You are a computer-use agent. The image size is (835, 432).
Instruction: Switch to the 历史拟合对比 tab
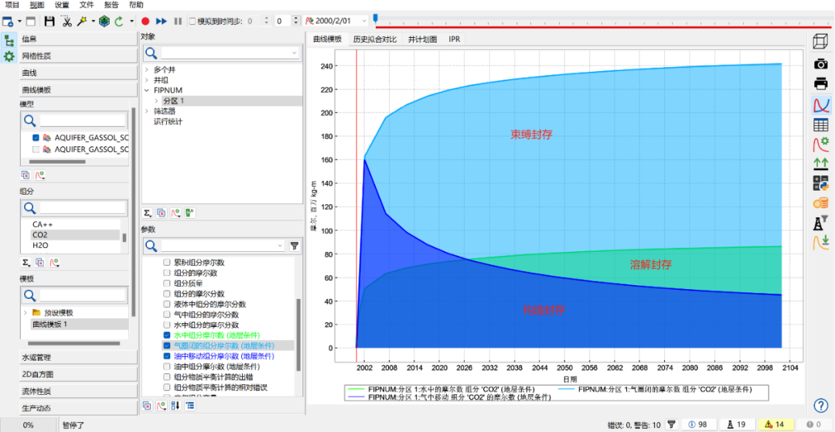pyautogui.click(x=374, y=39)
